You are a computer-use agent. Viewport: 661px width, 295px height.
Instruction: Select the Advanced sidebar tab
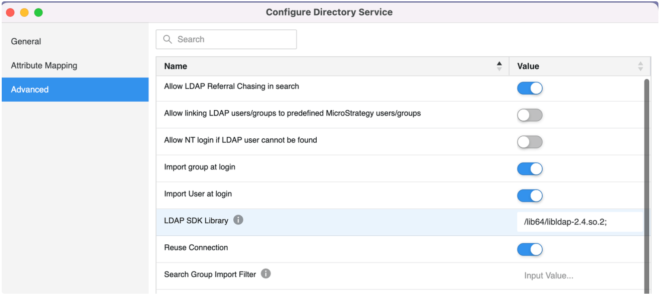point(30,90)
